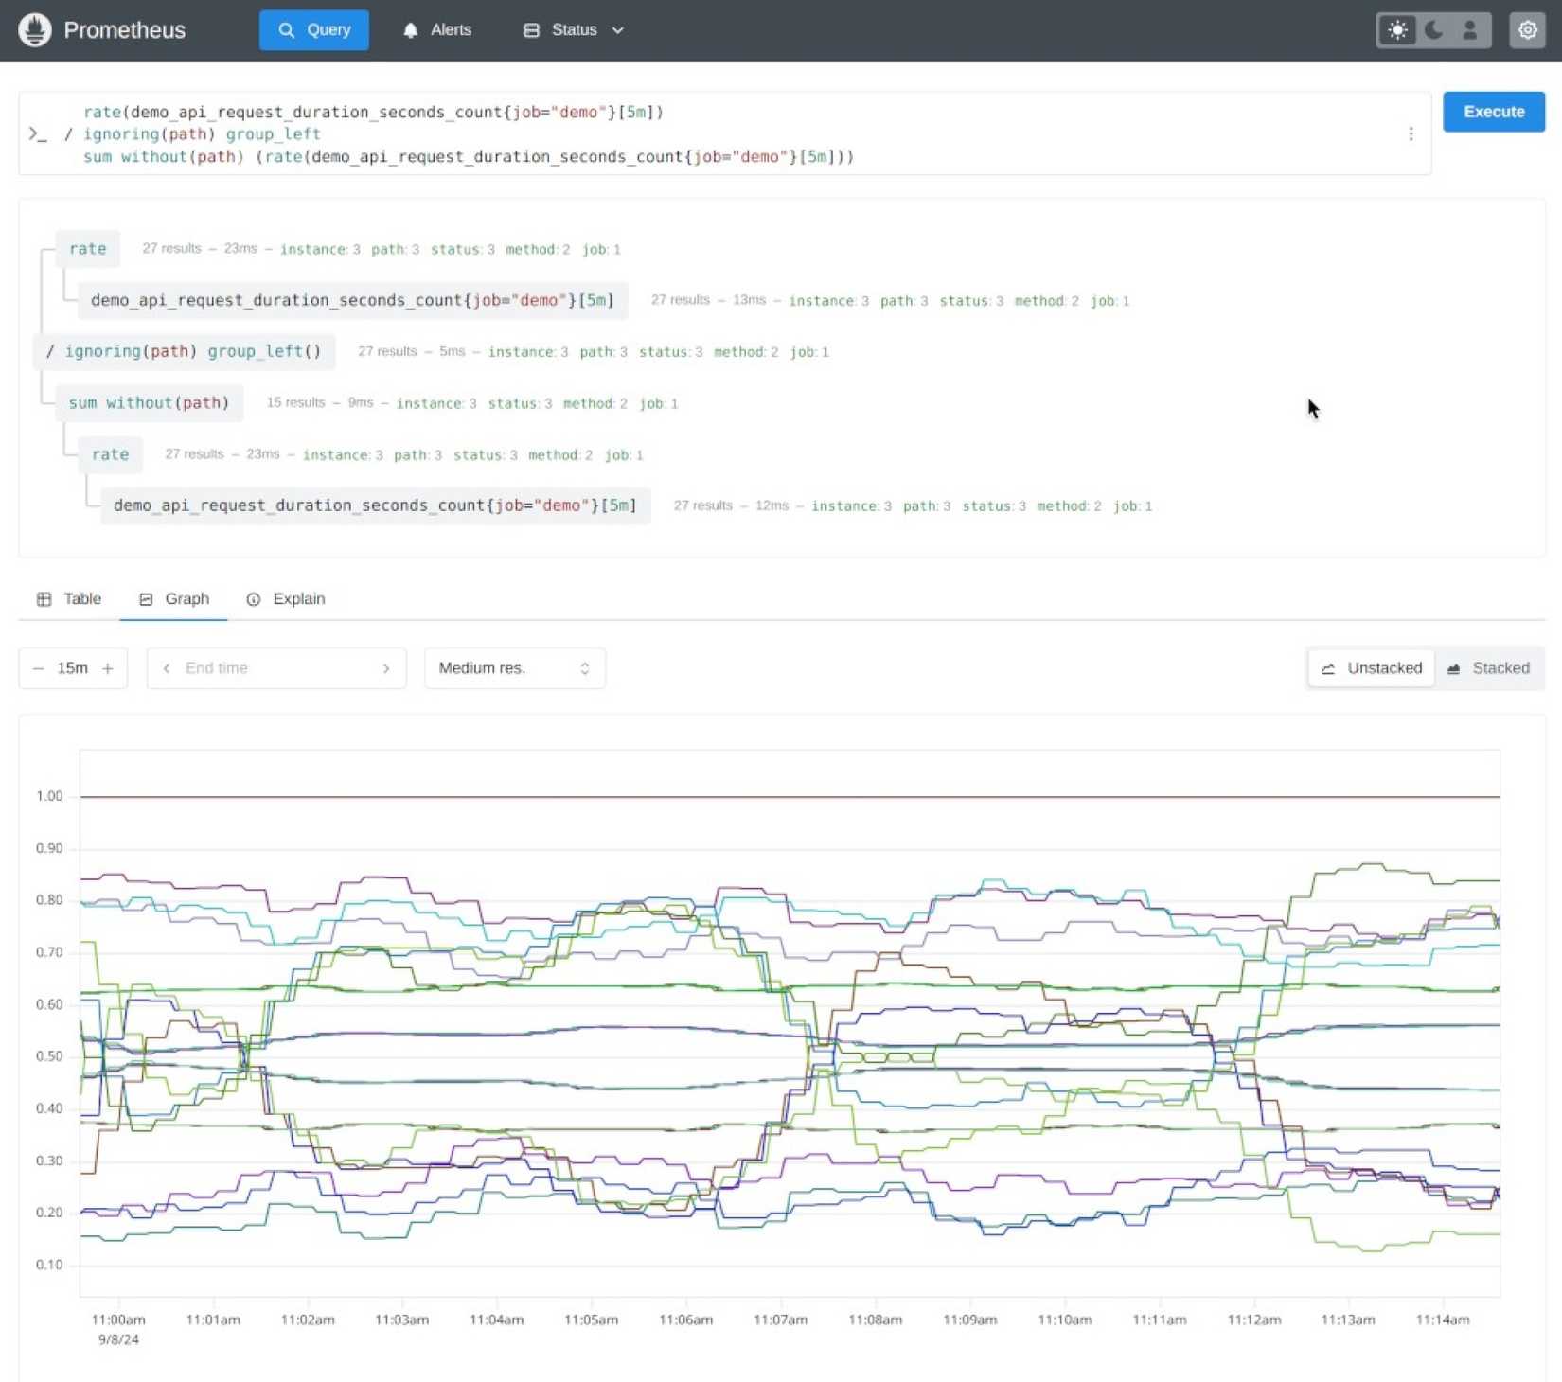Open the Status dropdown menu
The height and width of the screenshot is (1382, 1562).
(x=573, y=29)
